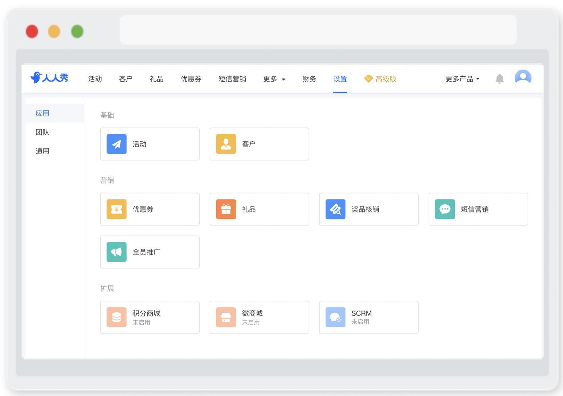The image size is (563, 396).
Task: Click the diamond icon beside 高级版
Action: pyautogui.click(x=368, y=79)
